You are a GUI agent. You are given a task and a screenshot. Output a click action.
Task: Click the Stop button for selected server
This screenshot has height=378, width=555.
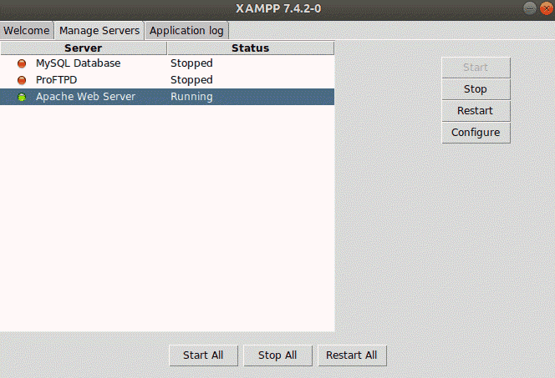[476, 89]
